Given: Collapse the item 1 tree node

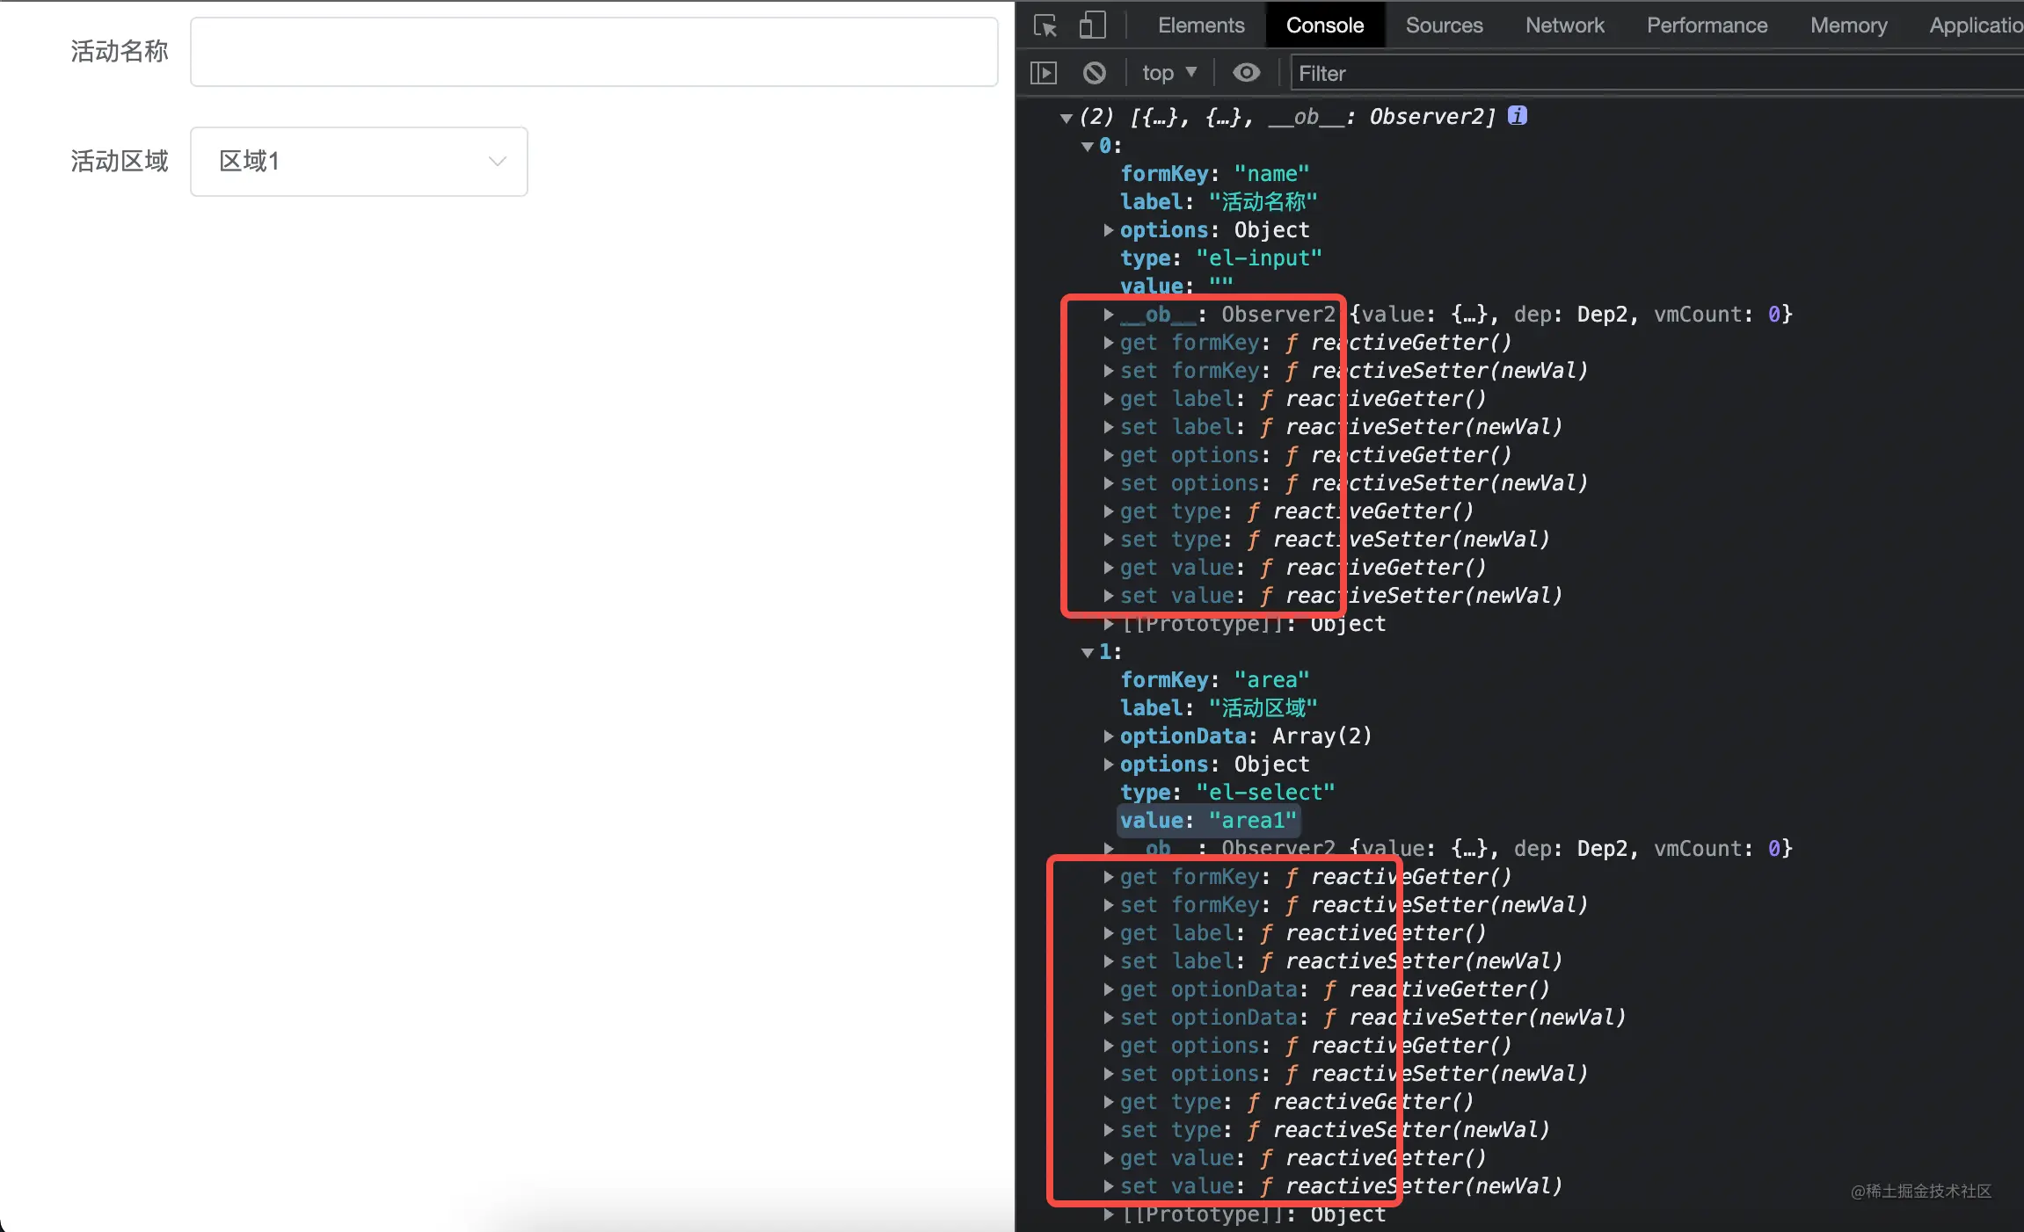Looking at the screenshot, I should point(1088,653).
